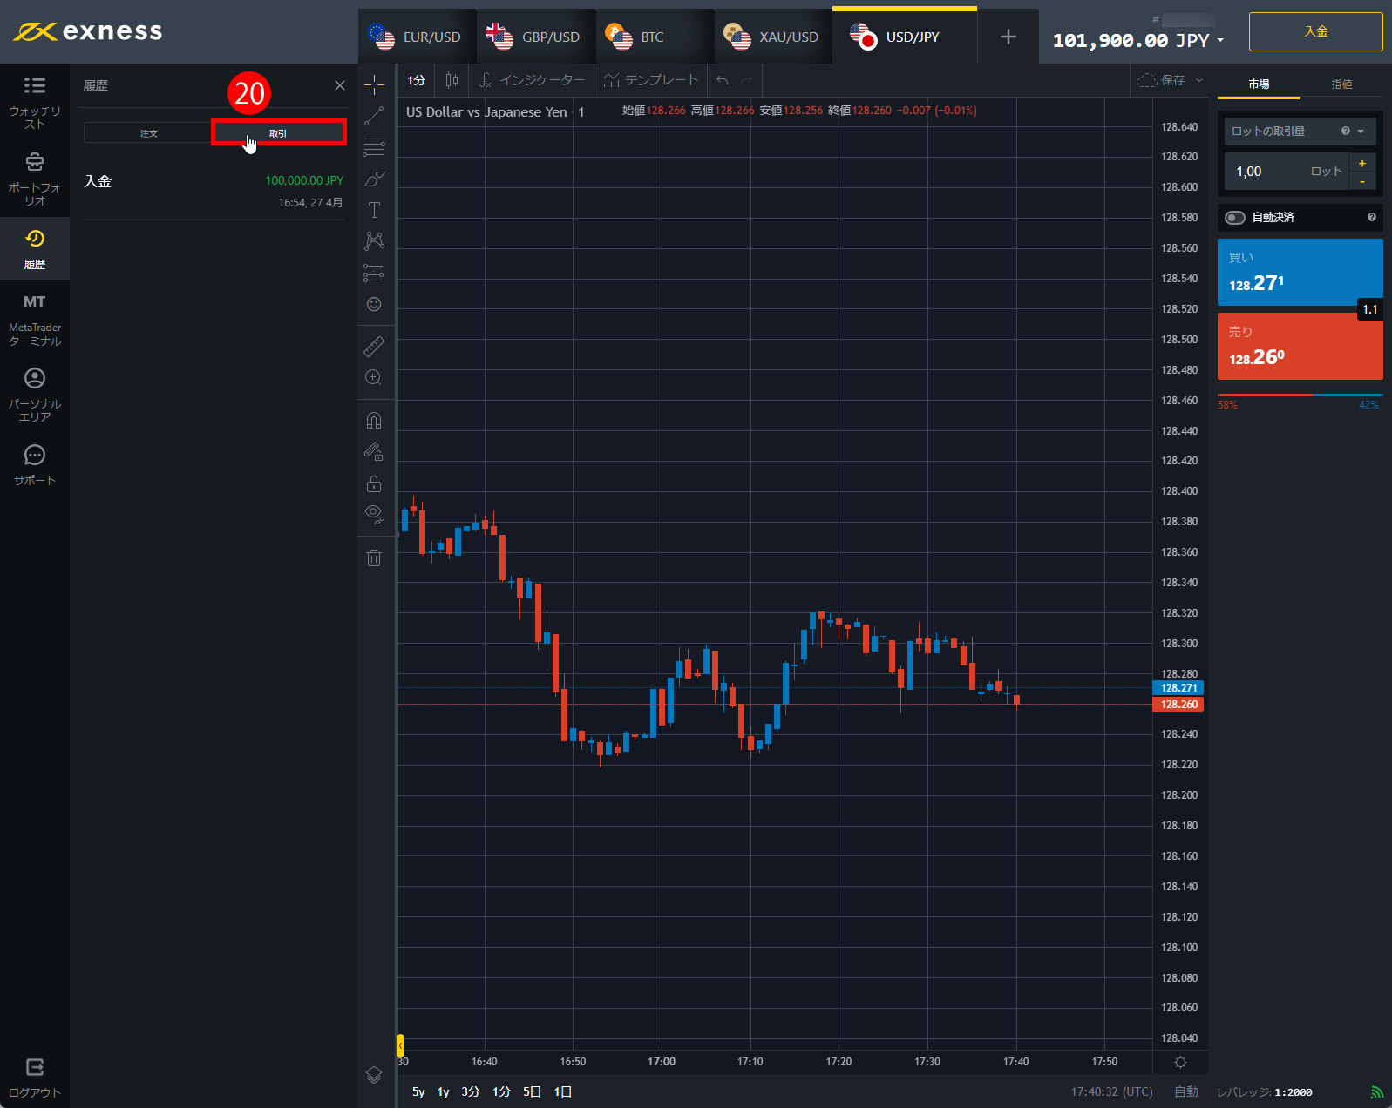This screenshot has height=1108, width=1392.
Task: Switch to the 指値 order tab
Action: [1341, 84]
